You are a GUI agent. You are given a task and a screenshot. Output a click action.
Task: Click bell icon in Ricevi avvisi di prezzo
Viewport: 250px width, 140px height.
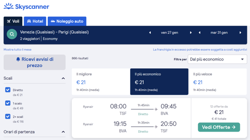tap(18, 60)
